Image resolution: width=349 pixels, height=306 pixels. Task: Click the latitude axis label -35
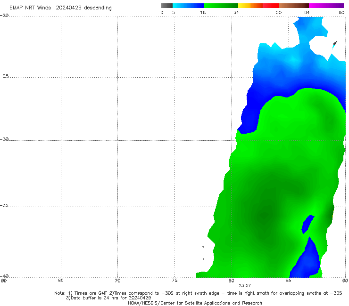[x=4, y=205]
